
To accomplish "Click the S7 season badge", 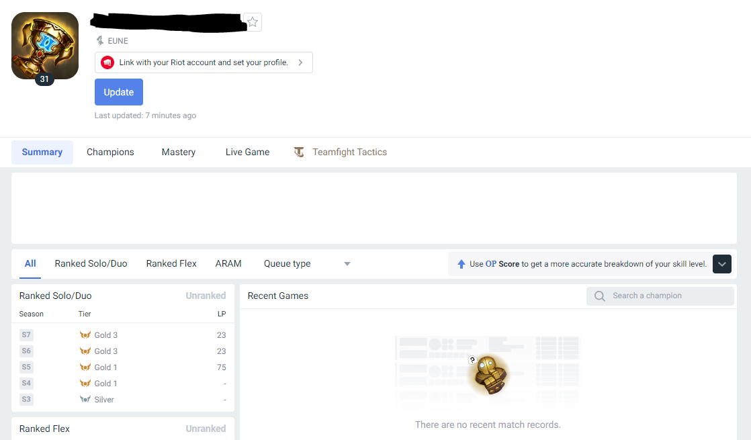I will [x=26, y=335].
